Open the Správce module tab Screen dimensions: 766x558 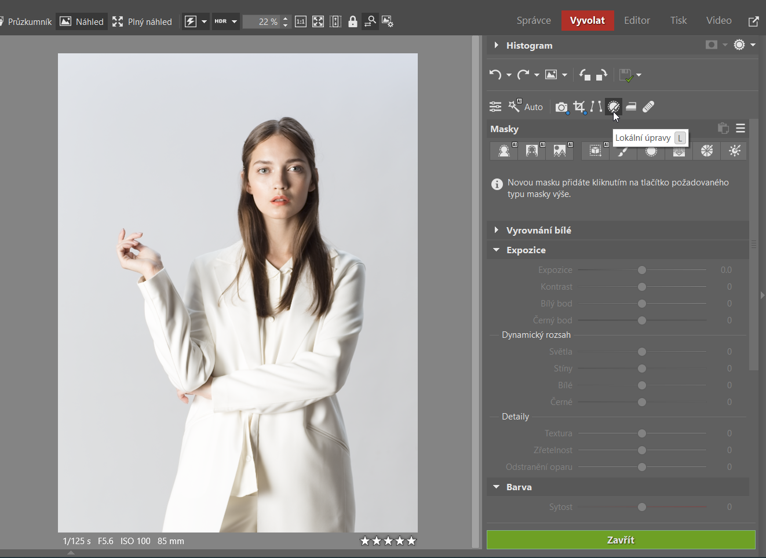[533, 20]
